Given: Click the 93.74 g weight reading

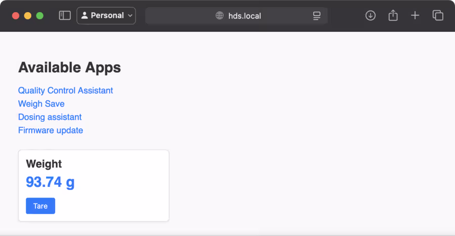Looking at the screenshot, I should (50, 182).
